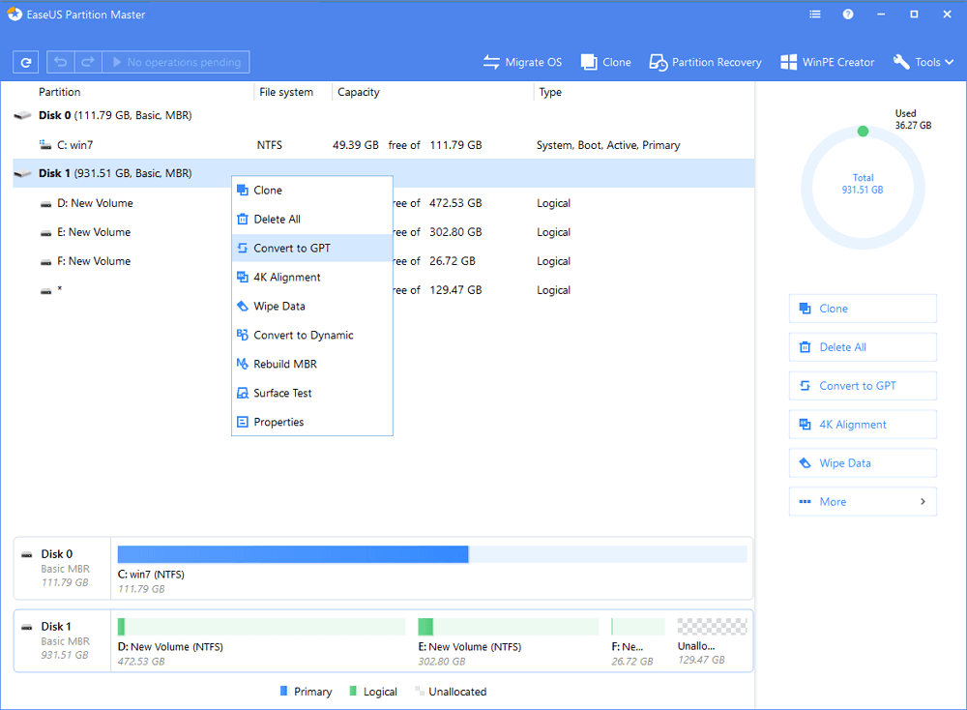Viewport: 967px width, 710px height.
Task: Click Surface Test magnifier icon in menu
Action: (x=243, y=393)
